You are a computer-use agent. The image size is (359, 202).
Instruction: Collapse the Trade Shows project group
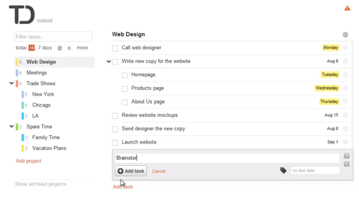(x=12, y=83)
